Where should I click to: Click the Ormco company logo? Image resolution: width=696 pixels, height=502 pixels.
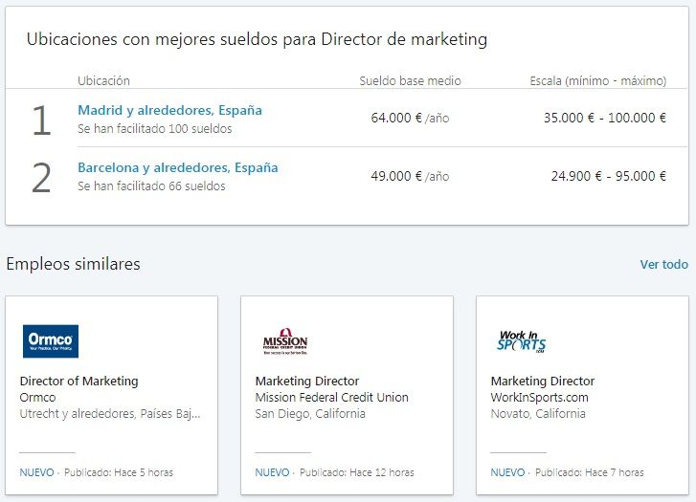51,341
